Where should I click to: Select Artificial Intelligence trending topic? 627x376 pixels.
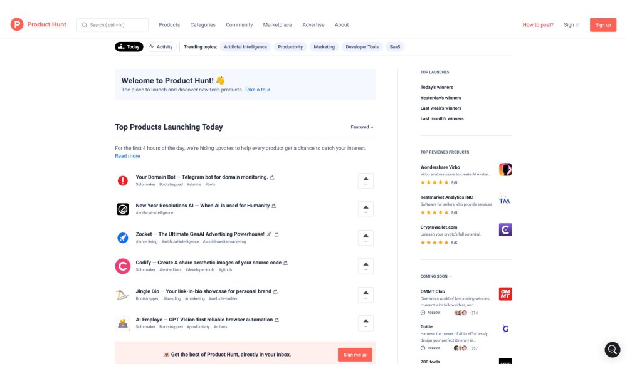click(245, 47)
